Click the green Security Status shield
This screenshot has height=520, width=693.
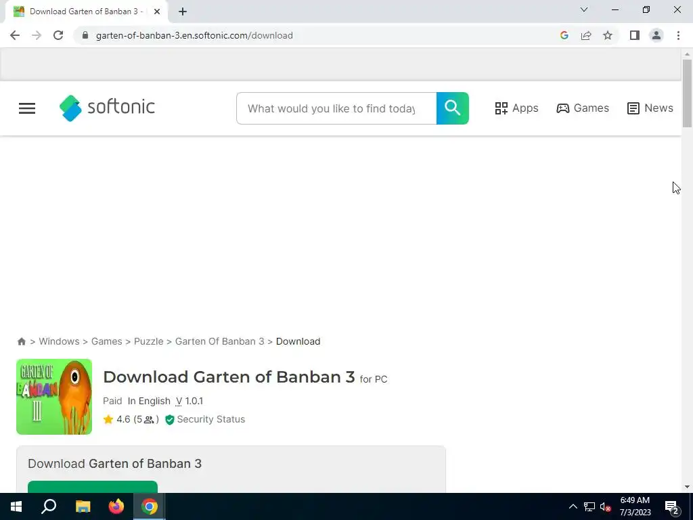click(170, 420)
